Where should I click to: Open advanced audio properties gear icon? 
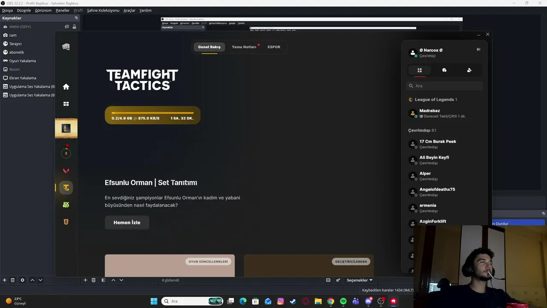coord(338,280)
